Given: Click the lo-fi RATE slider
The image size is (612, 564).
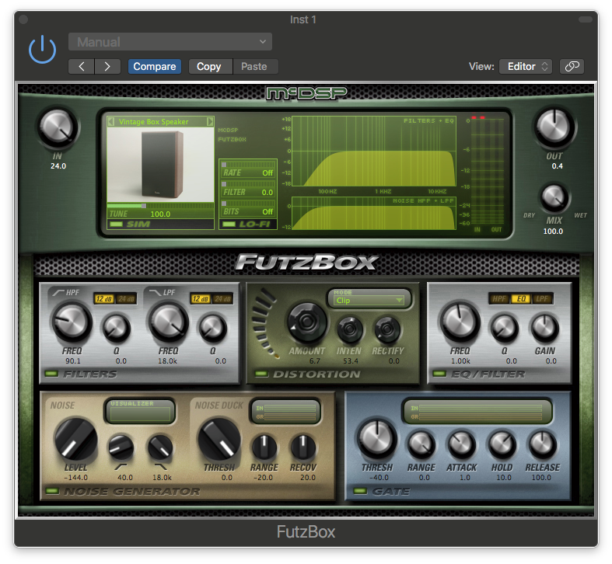Looking at the screenshot, I should pos(248,165).
